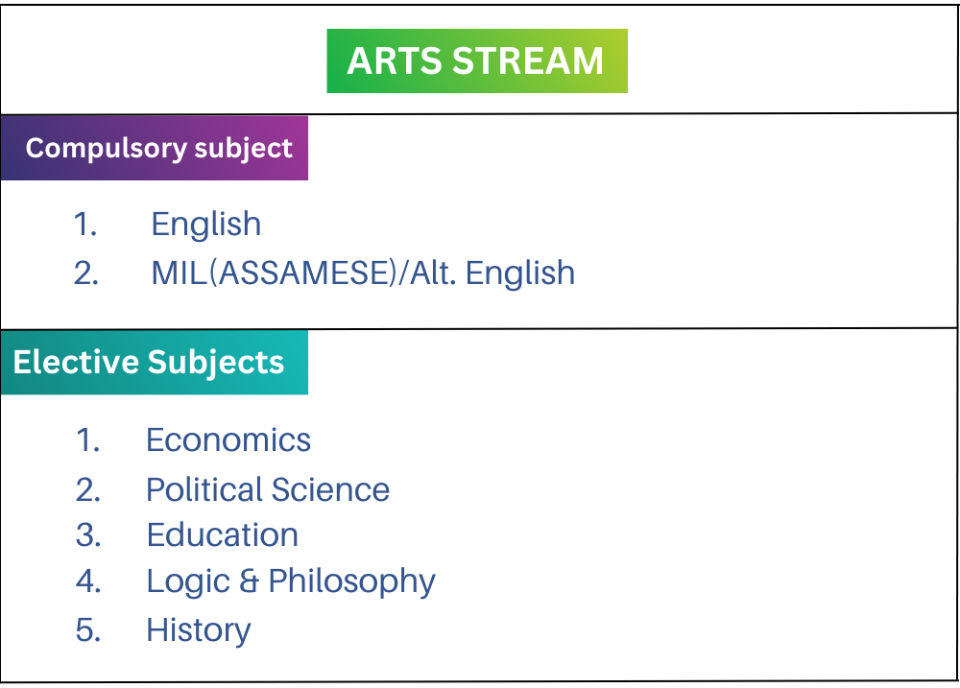The width and height of the screenshot is (960, 688).
Task: Click number 5 beside History
Action: click(x=88, y=630)
